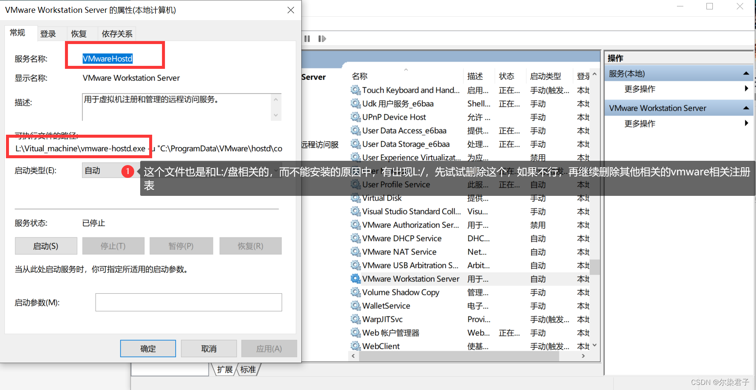The image size is (756, 390).
Task: Expand 更多操作 under VMware Workstation Server
Action: click(x=746, y=123)
